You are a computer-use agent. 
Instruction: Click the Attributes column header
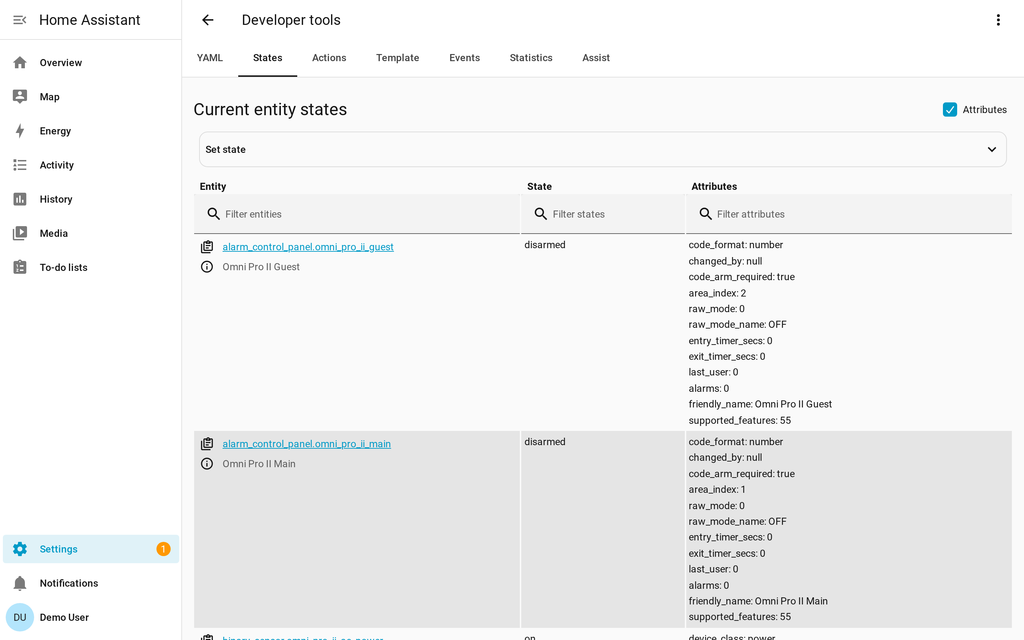coord(714,186)
